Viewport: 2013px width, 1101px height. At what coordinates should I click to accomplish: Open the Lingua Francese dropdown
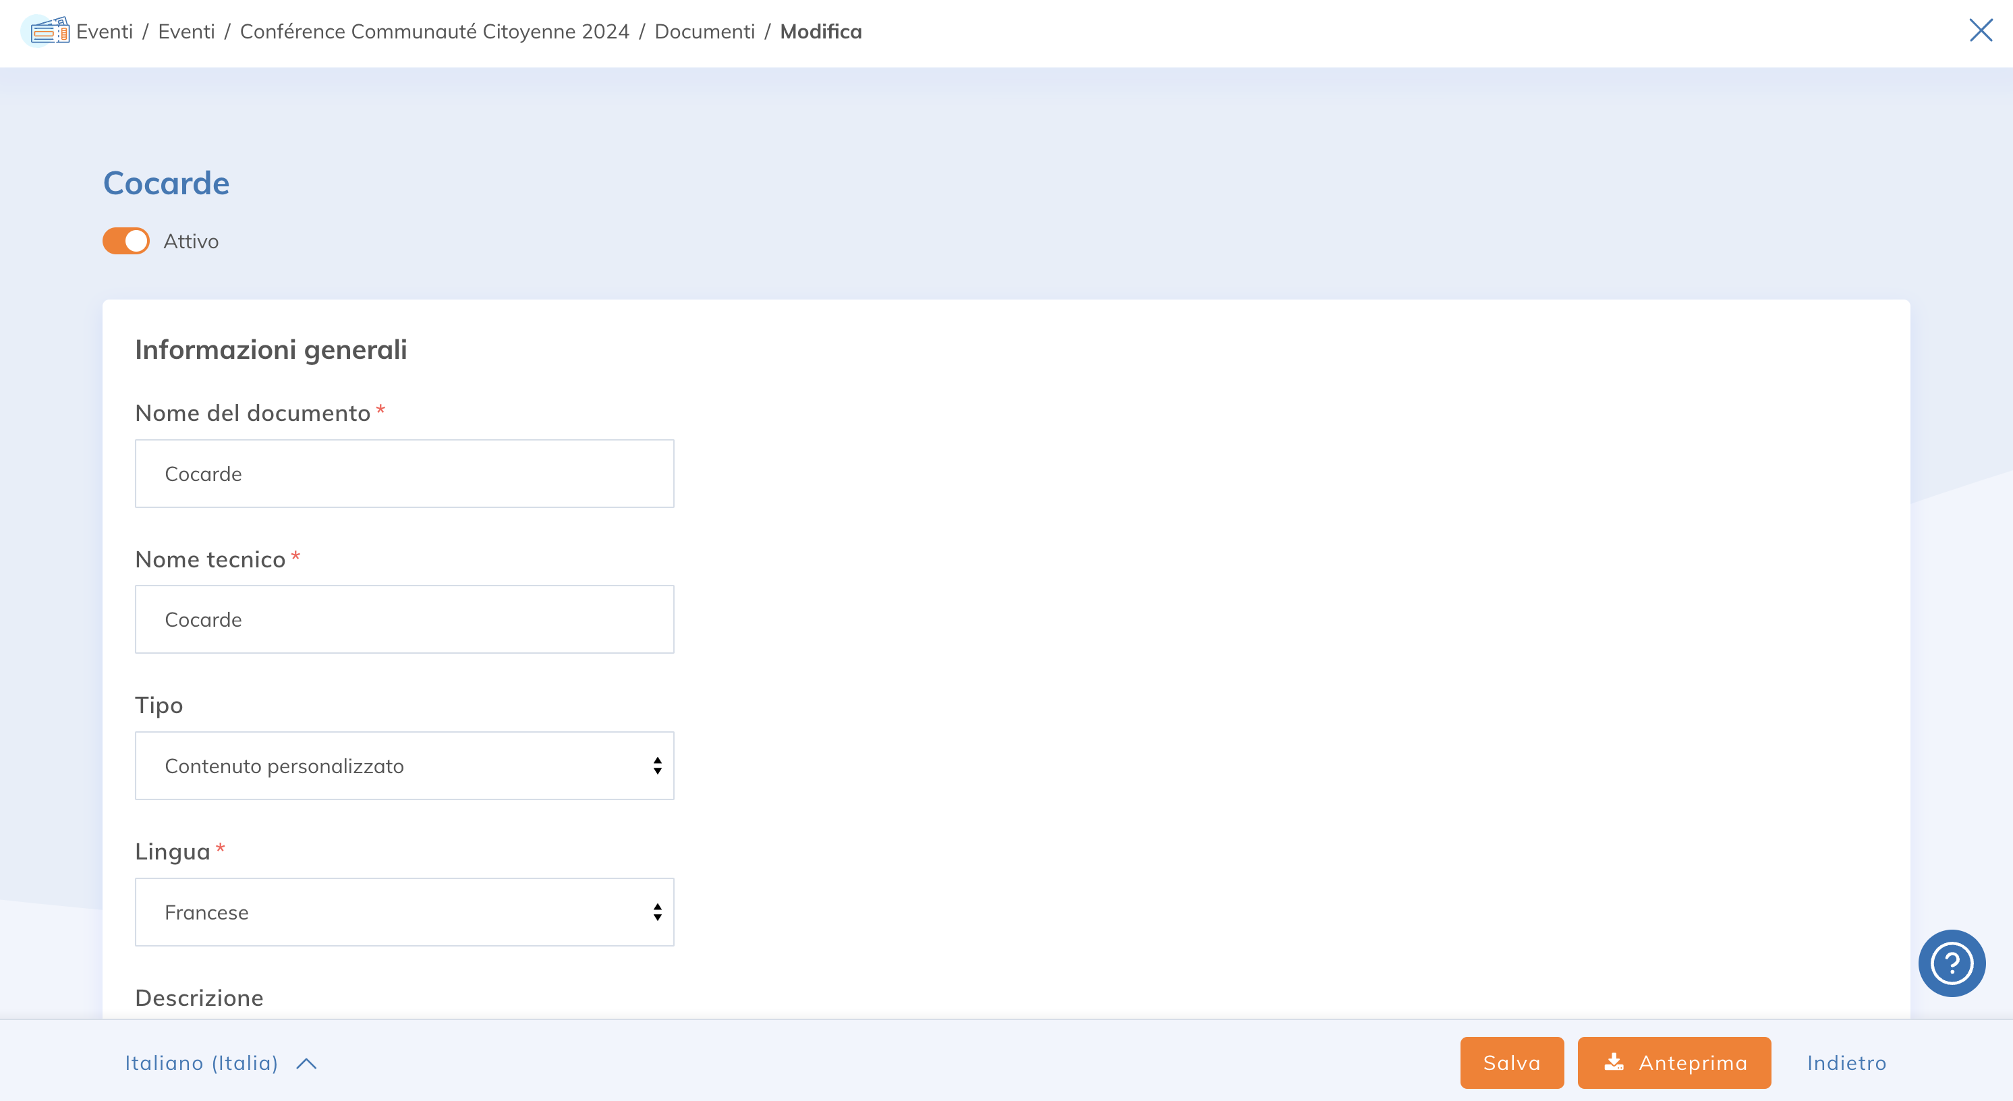(x=404, y=912)
